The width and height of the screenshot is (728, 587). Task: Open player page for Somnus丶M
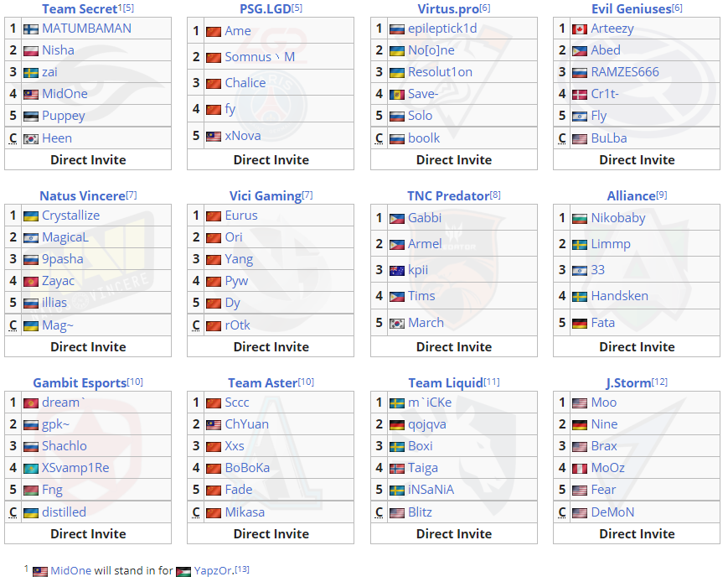tap(260, 57)
